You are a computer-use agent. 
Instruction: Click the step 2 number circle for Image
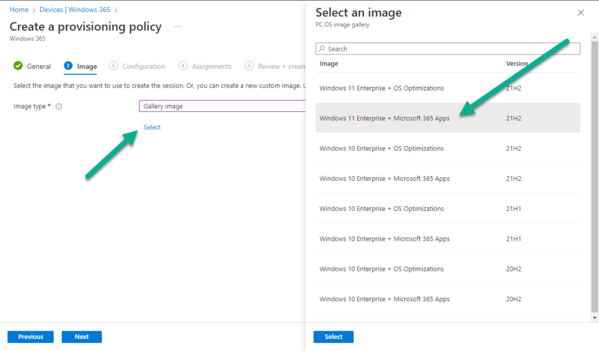click(68, 66)
